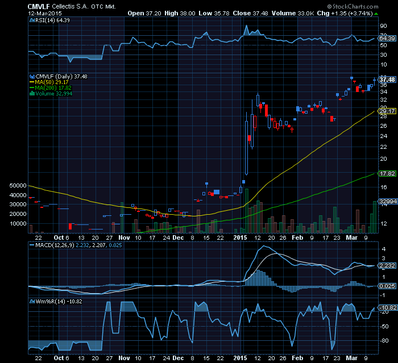Click the yellow line swatch beside MA(50)
398x363 pixels.
point(32,82)
